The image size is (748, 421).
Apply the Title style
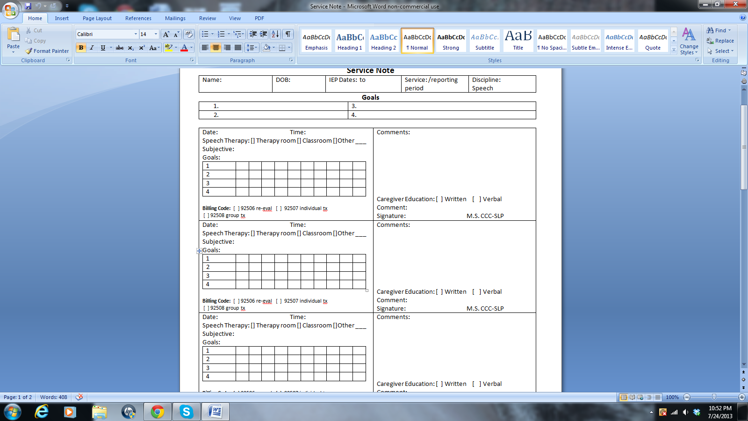[518, 41]
